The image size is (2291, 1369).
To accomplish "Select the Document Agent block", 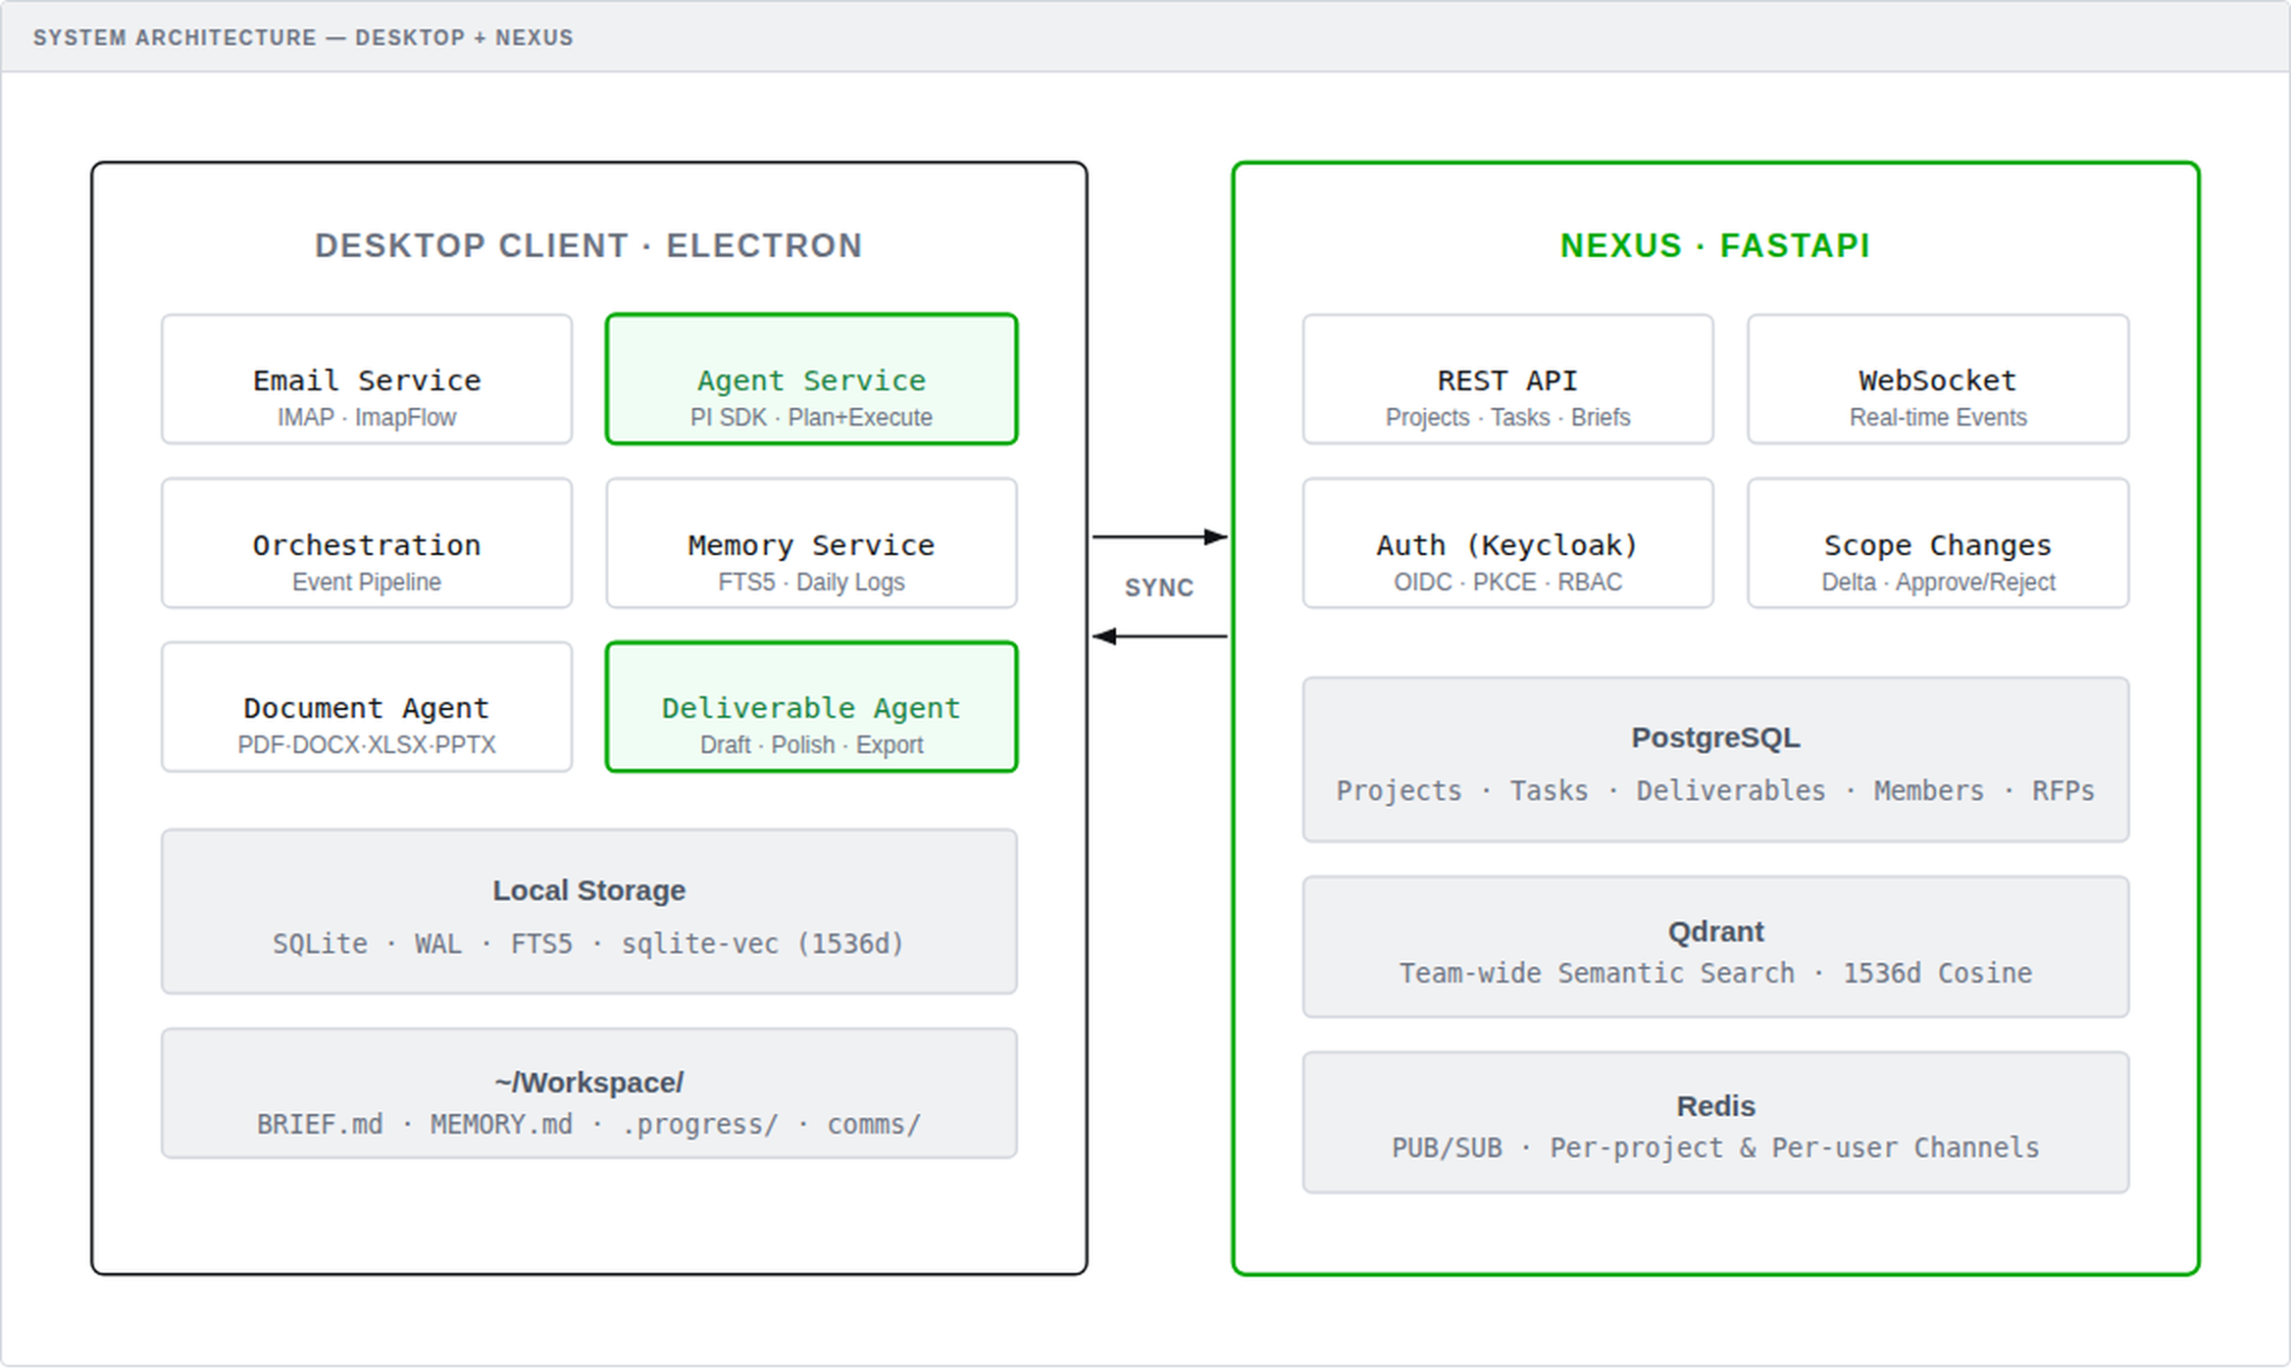I will (366, 708).
